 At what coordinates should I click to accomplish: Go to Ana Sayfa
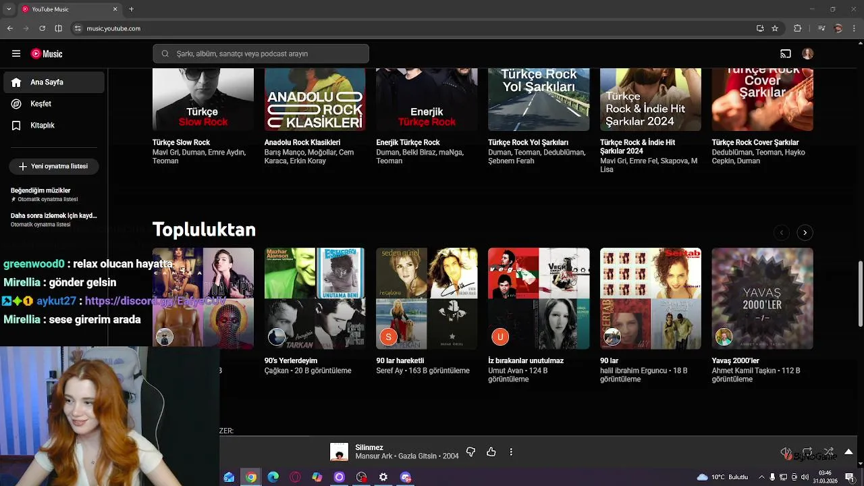click(54, 82)
